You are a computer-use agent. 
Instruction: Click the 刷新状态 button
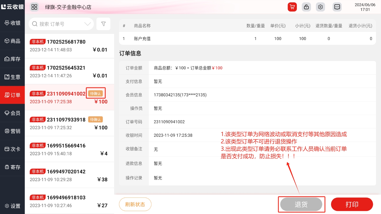pyautogui.click(x=135, y=204)
